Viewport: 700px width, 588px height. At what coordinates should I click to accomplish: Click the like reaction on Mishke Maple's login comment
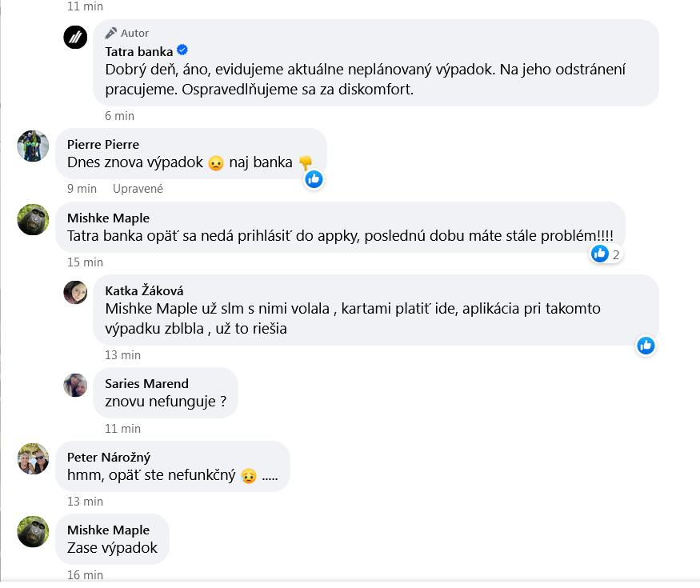pyautogui.click(x=600, y=254)
